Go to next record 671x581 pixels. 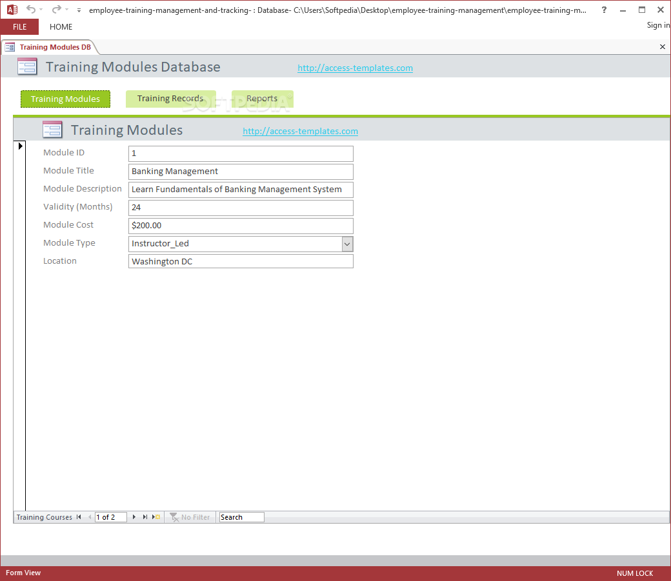pos(134,517)
